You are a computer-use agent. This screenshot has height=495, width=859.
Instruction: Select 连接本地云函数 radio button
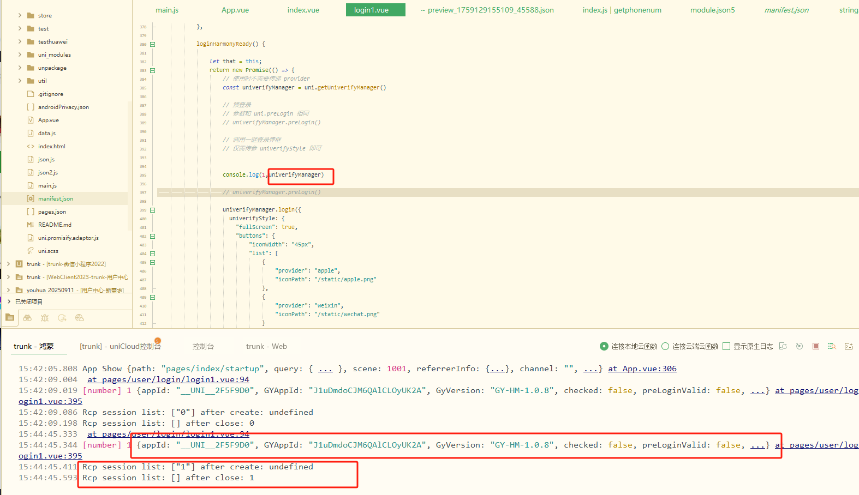coord(604,346)
